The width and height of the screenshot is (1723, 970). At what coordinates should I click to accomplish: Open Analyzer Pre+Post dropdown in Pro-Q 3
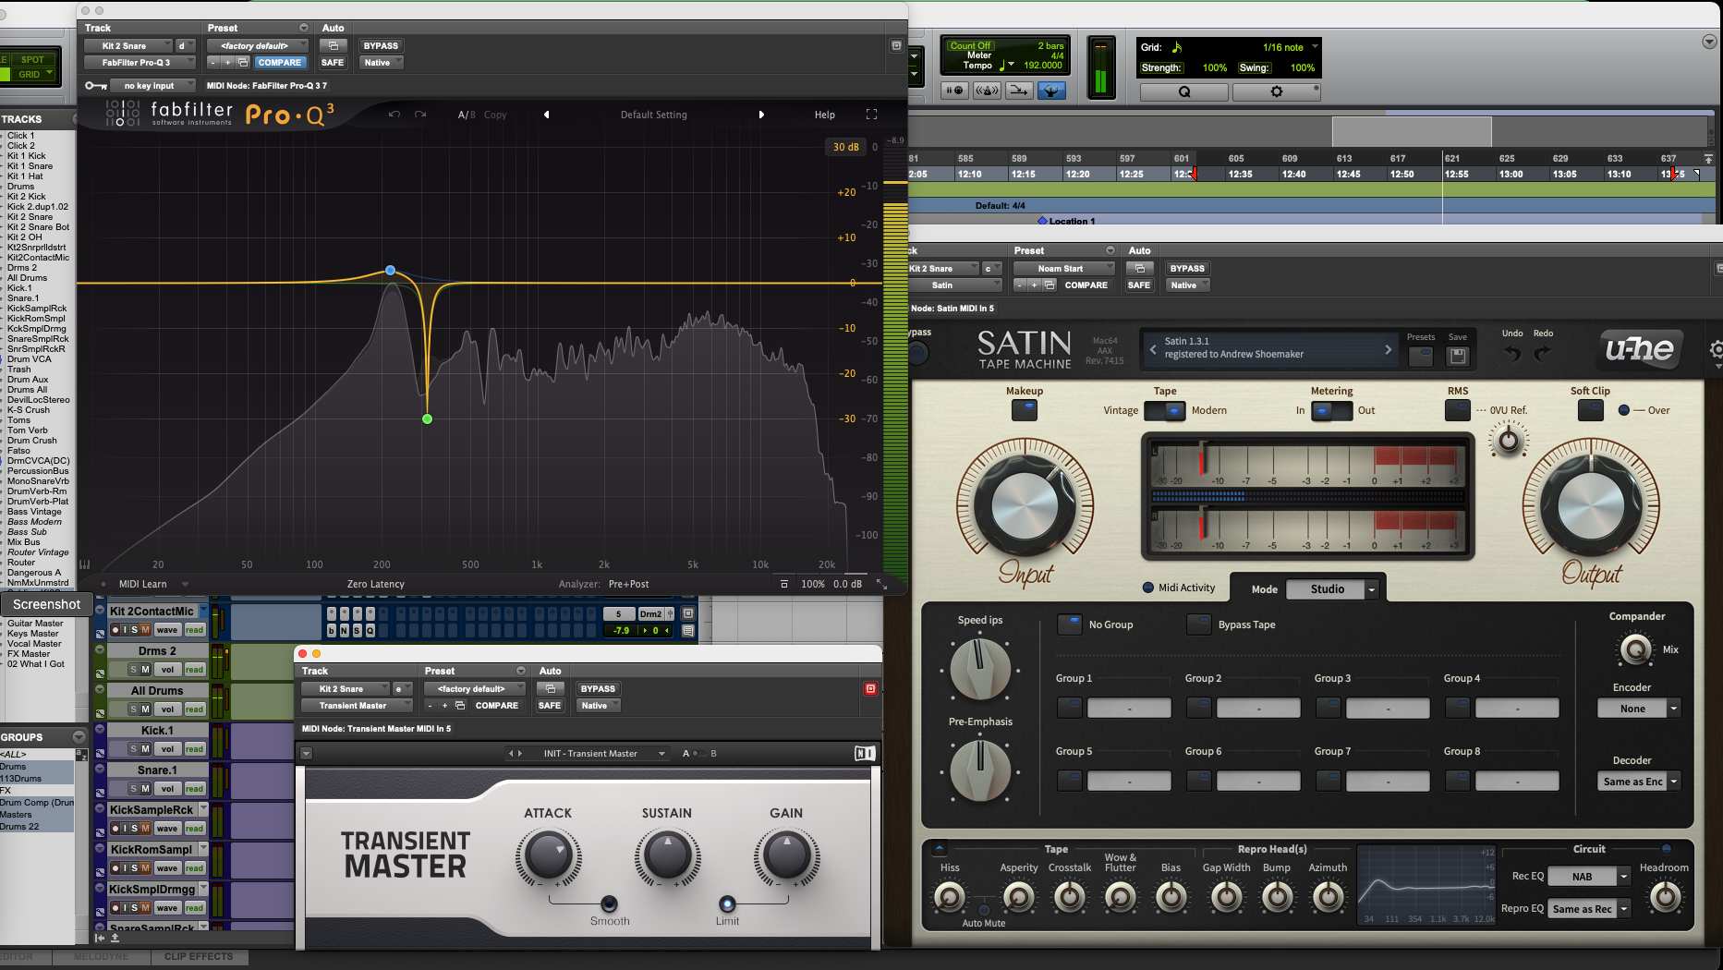click(628, 584)
